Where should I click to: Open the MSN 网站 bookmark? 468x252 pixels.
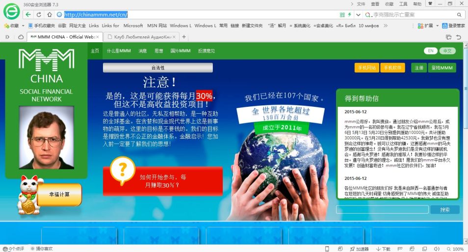[157, 25]
